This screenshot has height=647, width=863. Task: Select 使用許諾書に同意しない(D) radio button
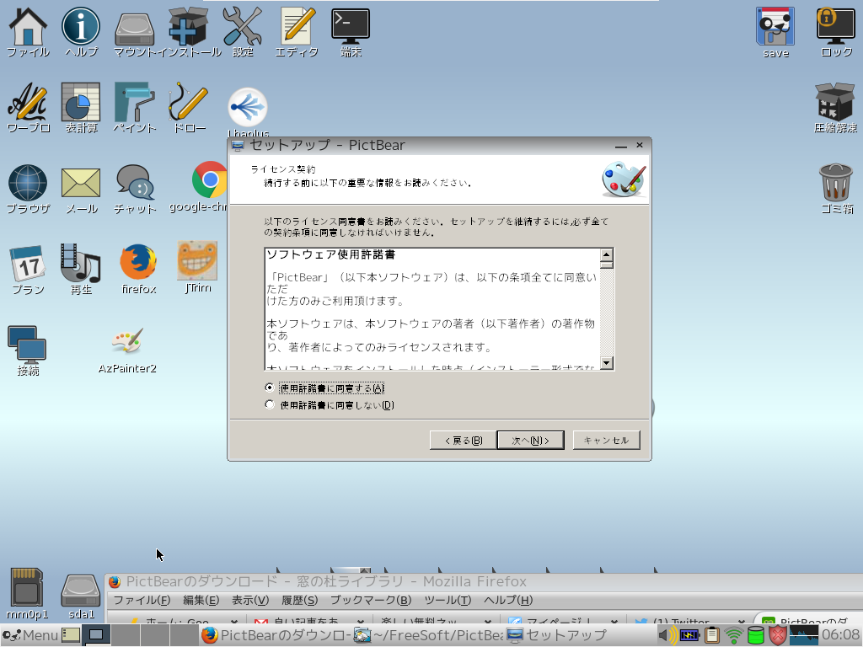(269, 404)
